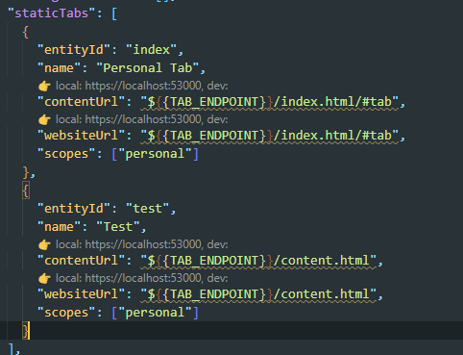Click "personal" scope in the index tab object
Viewport: 463px width, 355px height.
click(155, 154)
